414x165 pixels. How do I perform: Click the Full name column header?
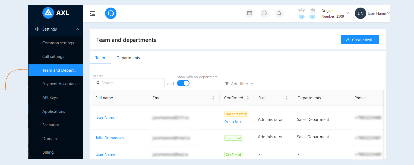104,98
